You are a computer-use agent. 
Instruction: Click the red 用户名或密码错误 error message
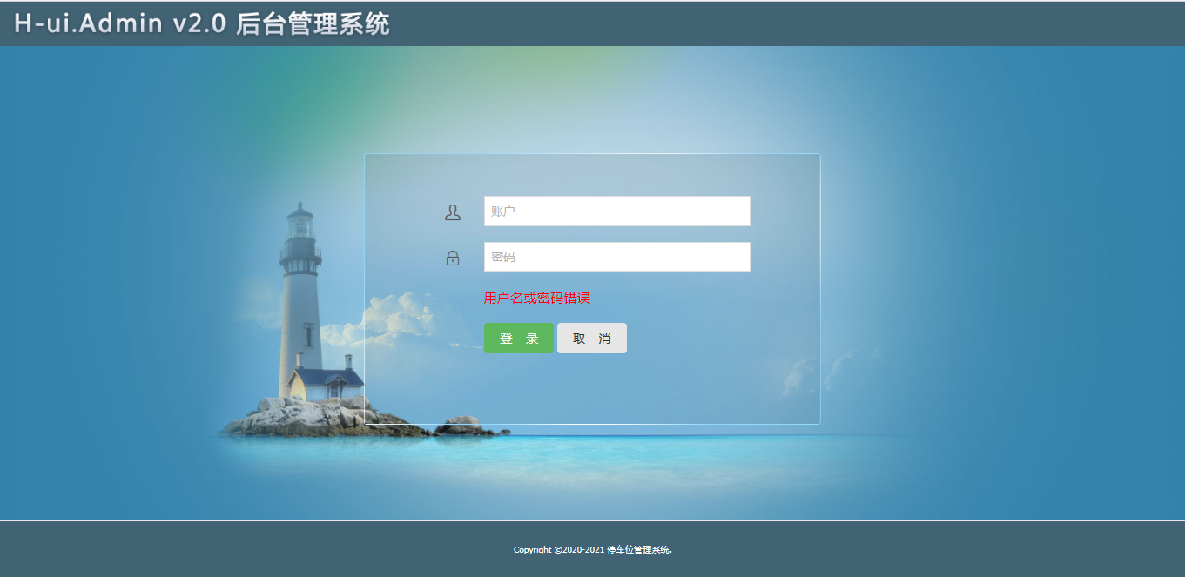click(x=537, y=299)
